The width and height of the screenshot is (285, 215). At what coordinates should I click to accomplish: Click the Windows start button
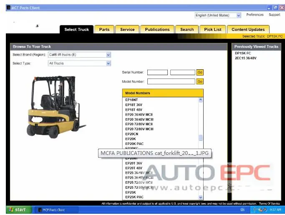(19, 210)
